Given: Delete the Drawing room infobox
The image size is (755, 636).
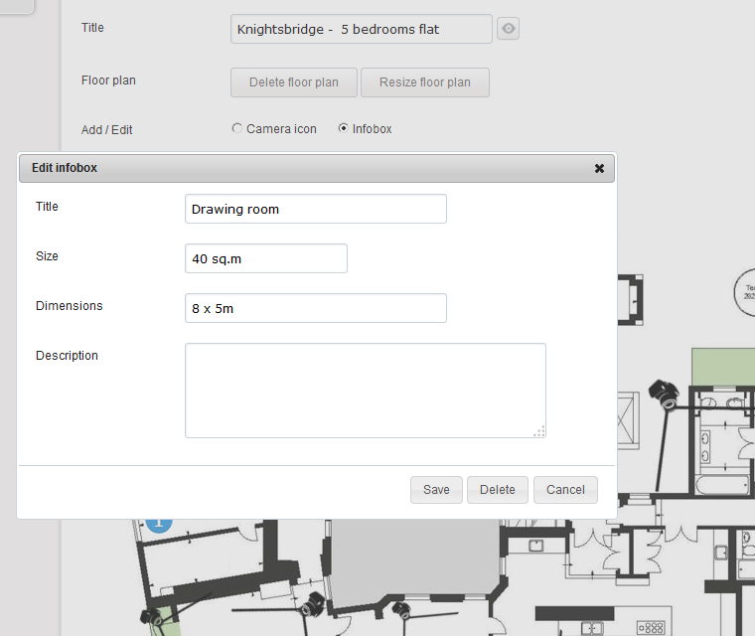Looking at the screenshot, I should tap(498, 490).
